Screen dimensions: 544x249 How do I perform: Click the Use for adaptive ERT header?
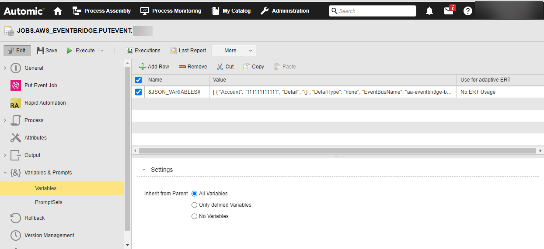tap(500, 80)
